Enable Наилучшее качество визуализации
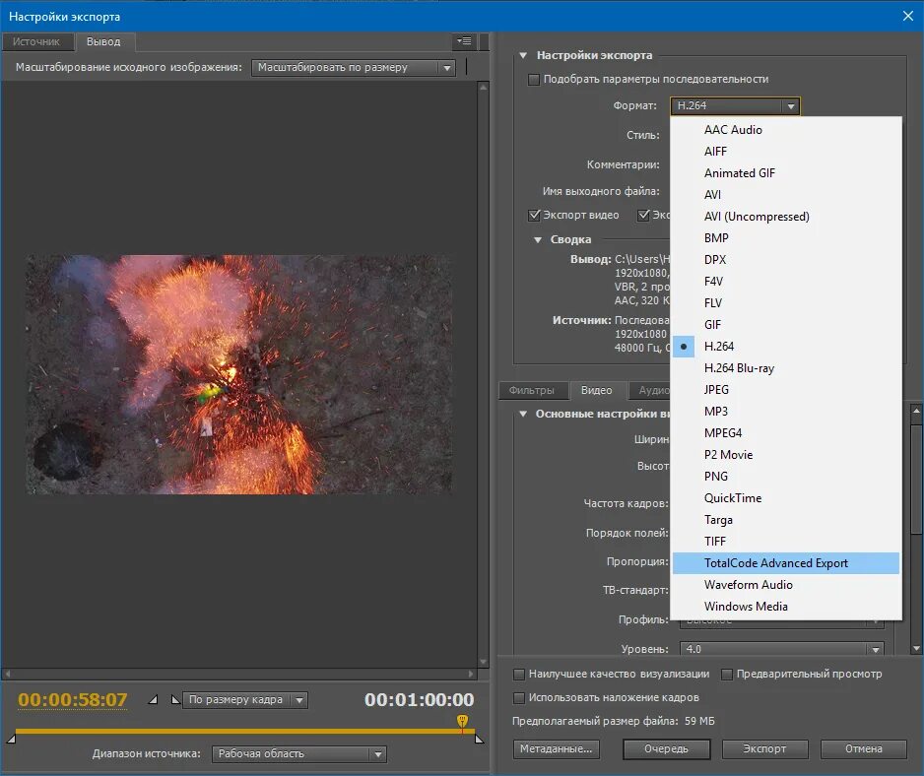The width and height of the screenshot is (924, 776). pos(520,675)
